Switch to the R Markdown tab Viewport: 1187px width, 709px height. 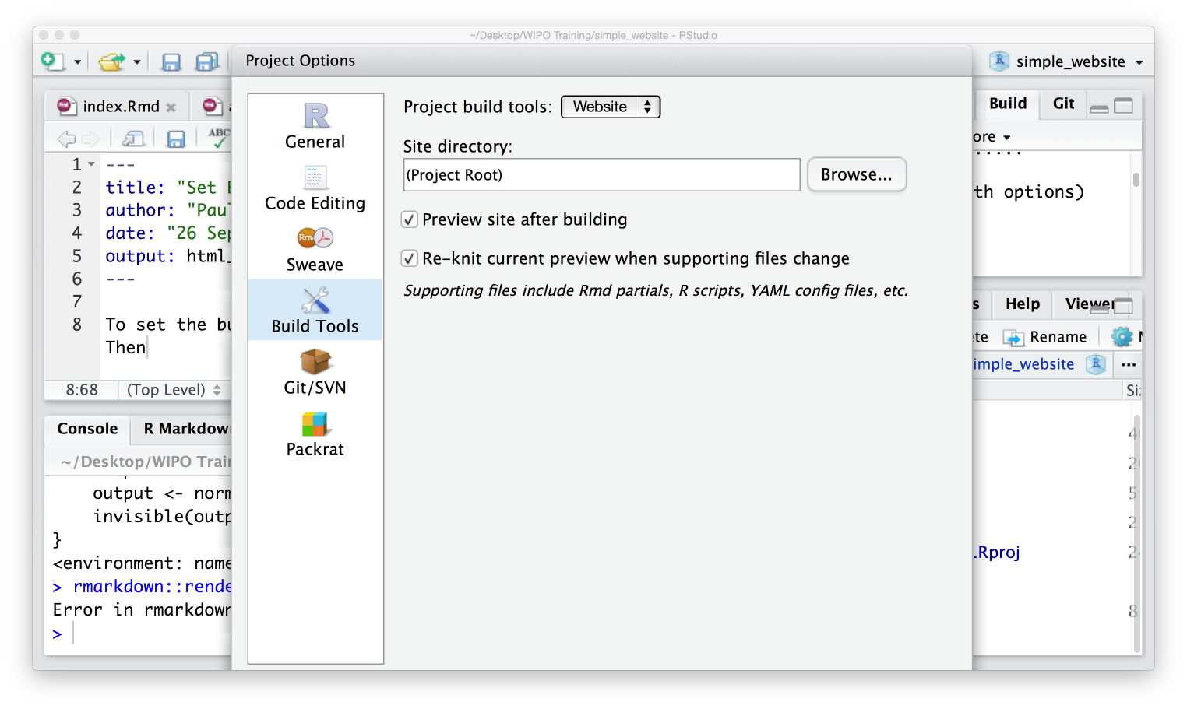tap(187, 429)
